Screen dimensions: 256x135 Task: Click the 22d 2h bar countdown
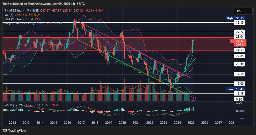click(x=240, y=44)
